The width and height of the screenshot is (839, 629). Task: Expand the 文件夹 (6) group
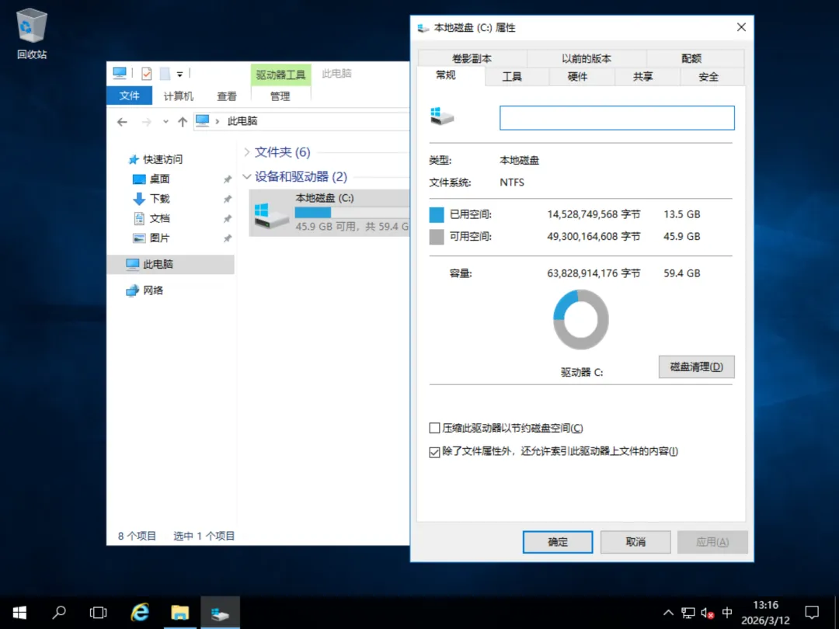pyautogui.click(x=247, y=152)
